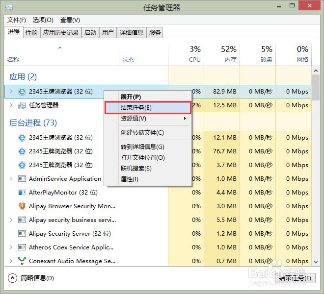The height and width of the screenshot is (294, 324).
Task: Click the 后台进程 (73) group heading
Action: [x=33, y=123]
